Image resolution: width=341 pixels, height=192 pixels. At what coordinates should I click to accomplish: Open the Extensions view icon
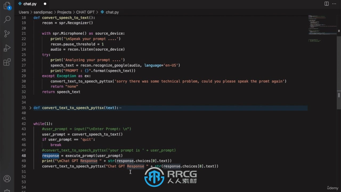click(x=7, y=62)
